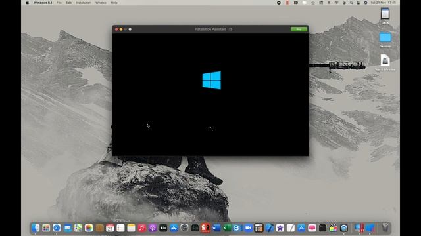The image size is (421, 236).
Task: Open Reminders from the Dock
Action: pos(120,227)
